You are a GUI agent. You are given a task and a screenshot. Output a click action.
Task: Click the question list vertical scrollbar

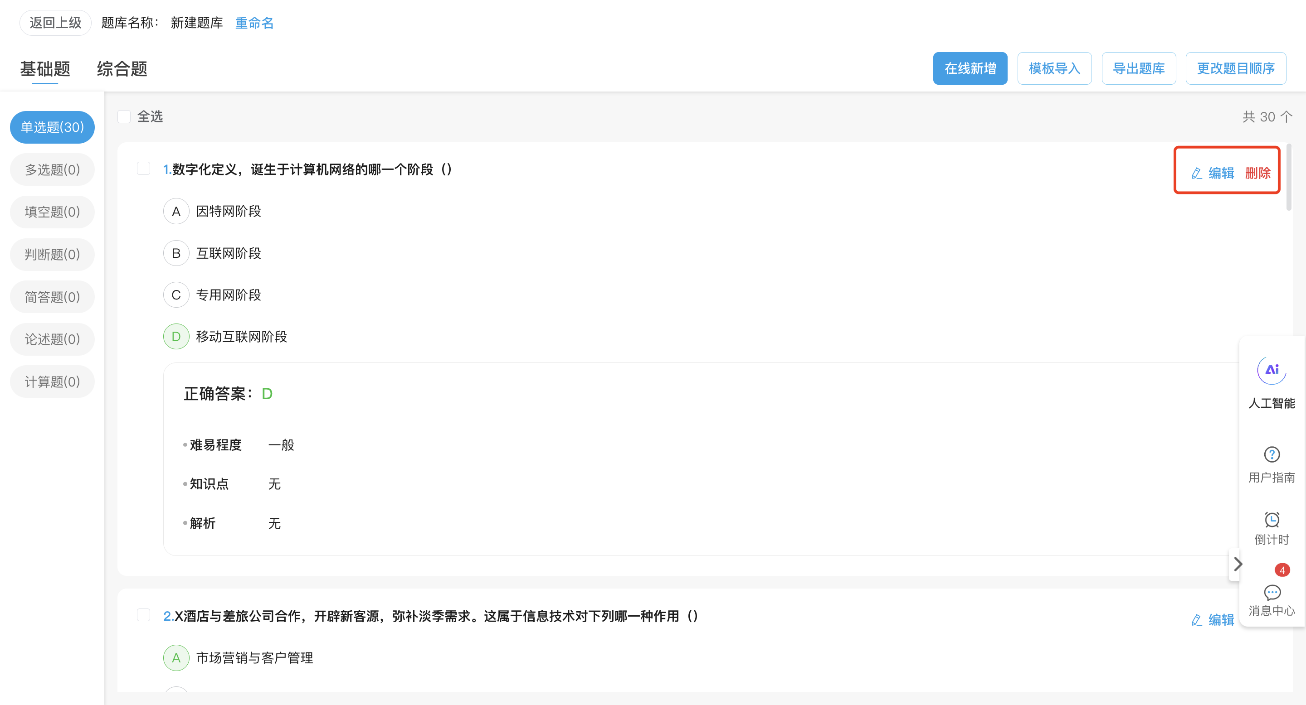(1288, 177)
